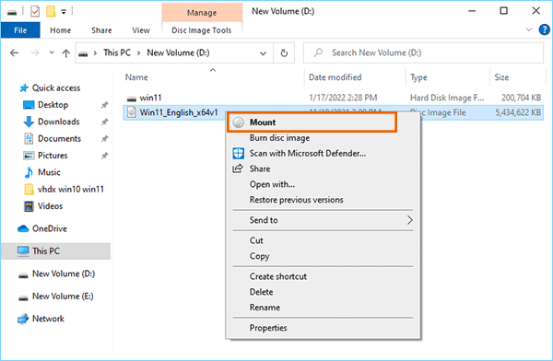This screenshot has height=361, width=553.
Task: Select the Win11_English_x64v1 disc image file icon
Action: coord(132,112)
